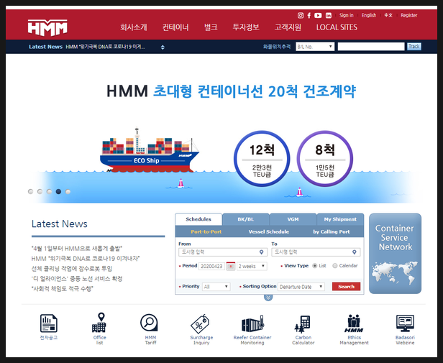Open HMM Instagram page icon
443x363 pixels.
point(301,16)
